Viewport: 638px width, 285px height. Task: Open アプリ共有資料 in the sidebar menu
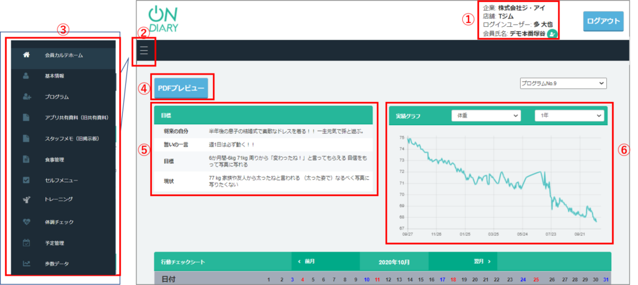point(77,118)
